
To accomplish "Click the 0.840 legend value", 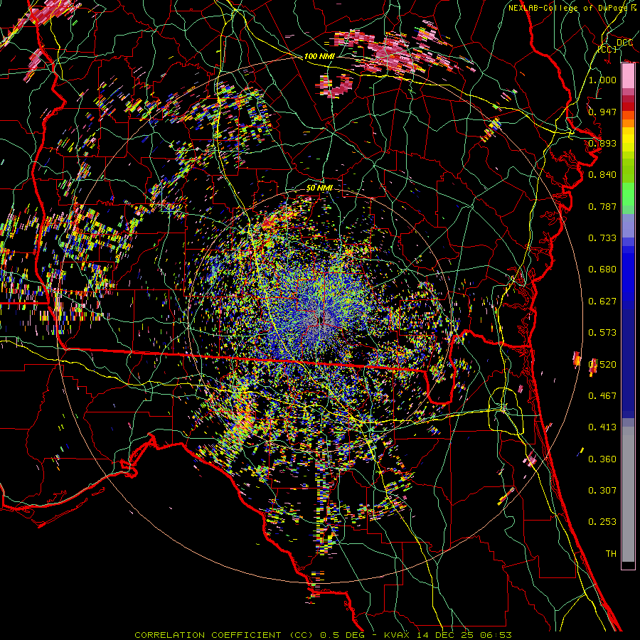I will point(602,175).
